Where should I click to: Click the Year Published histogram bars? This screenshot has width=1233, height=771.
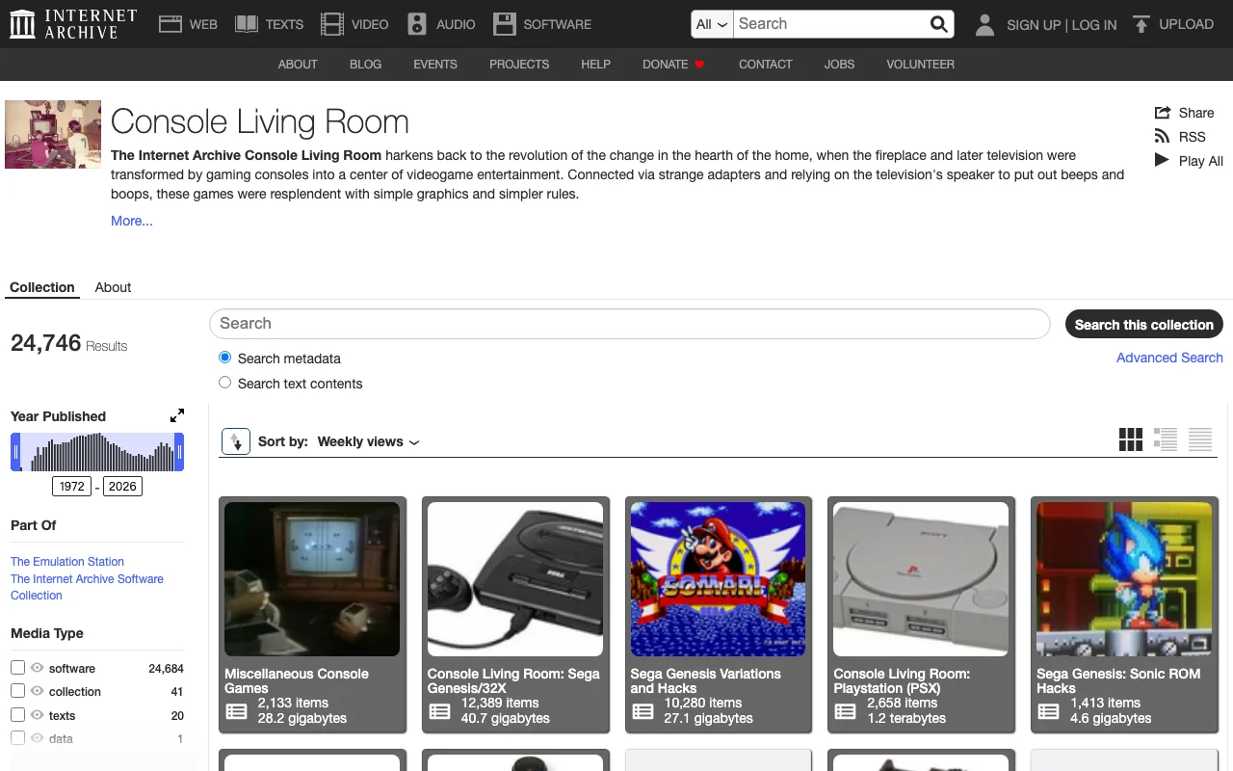[x=97, y=452]
